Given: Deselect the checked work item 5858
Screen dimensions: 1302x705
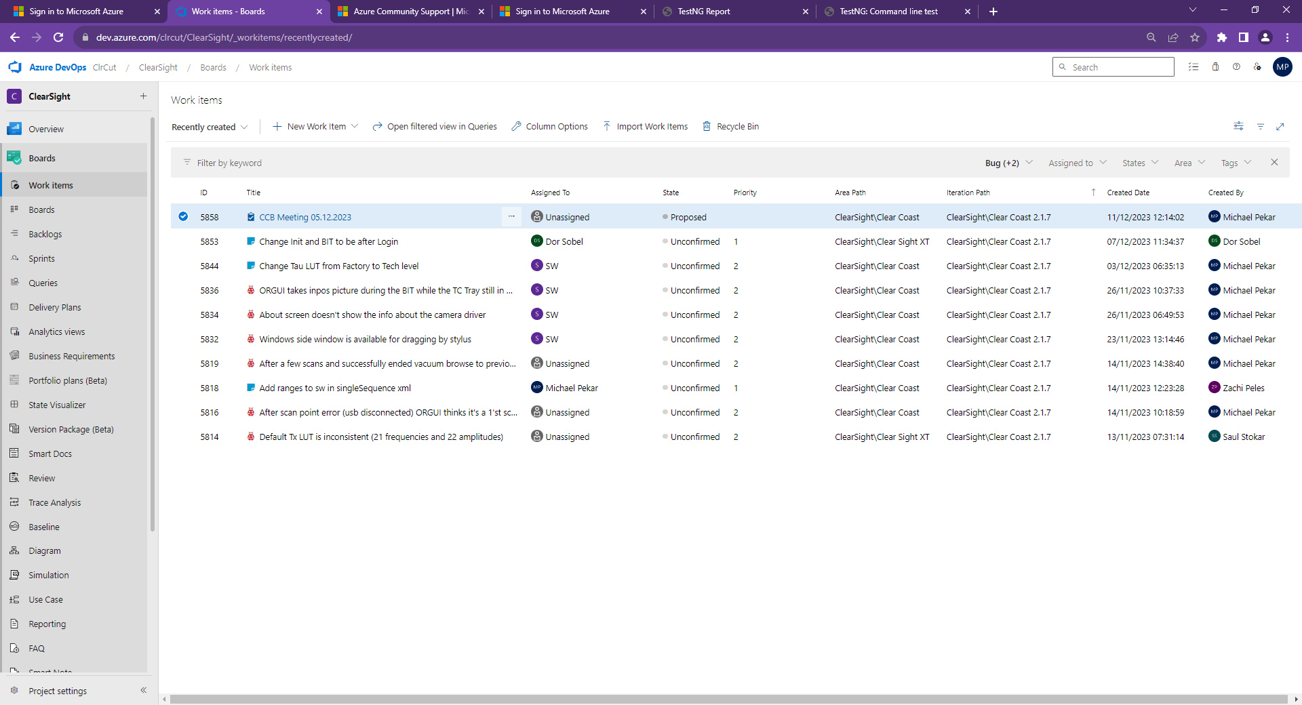Looking at the screenshot, I should click(183, 217).
